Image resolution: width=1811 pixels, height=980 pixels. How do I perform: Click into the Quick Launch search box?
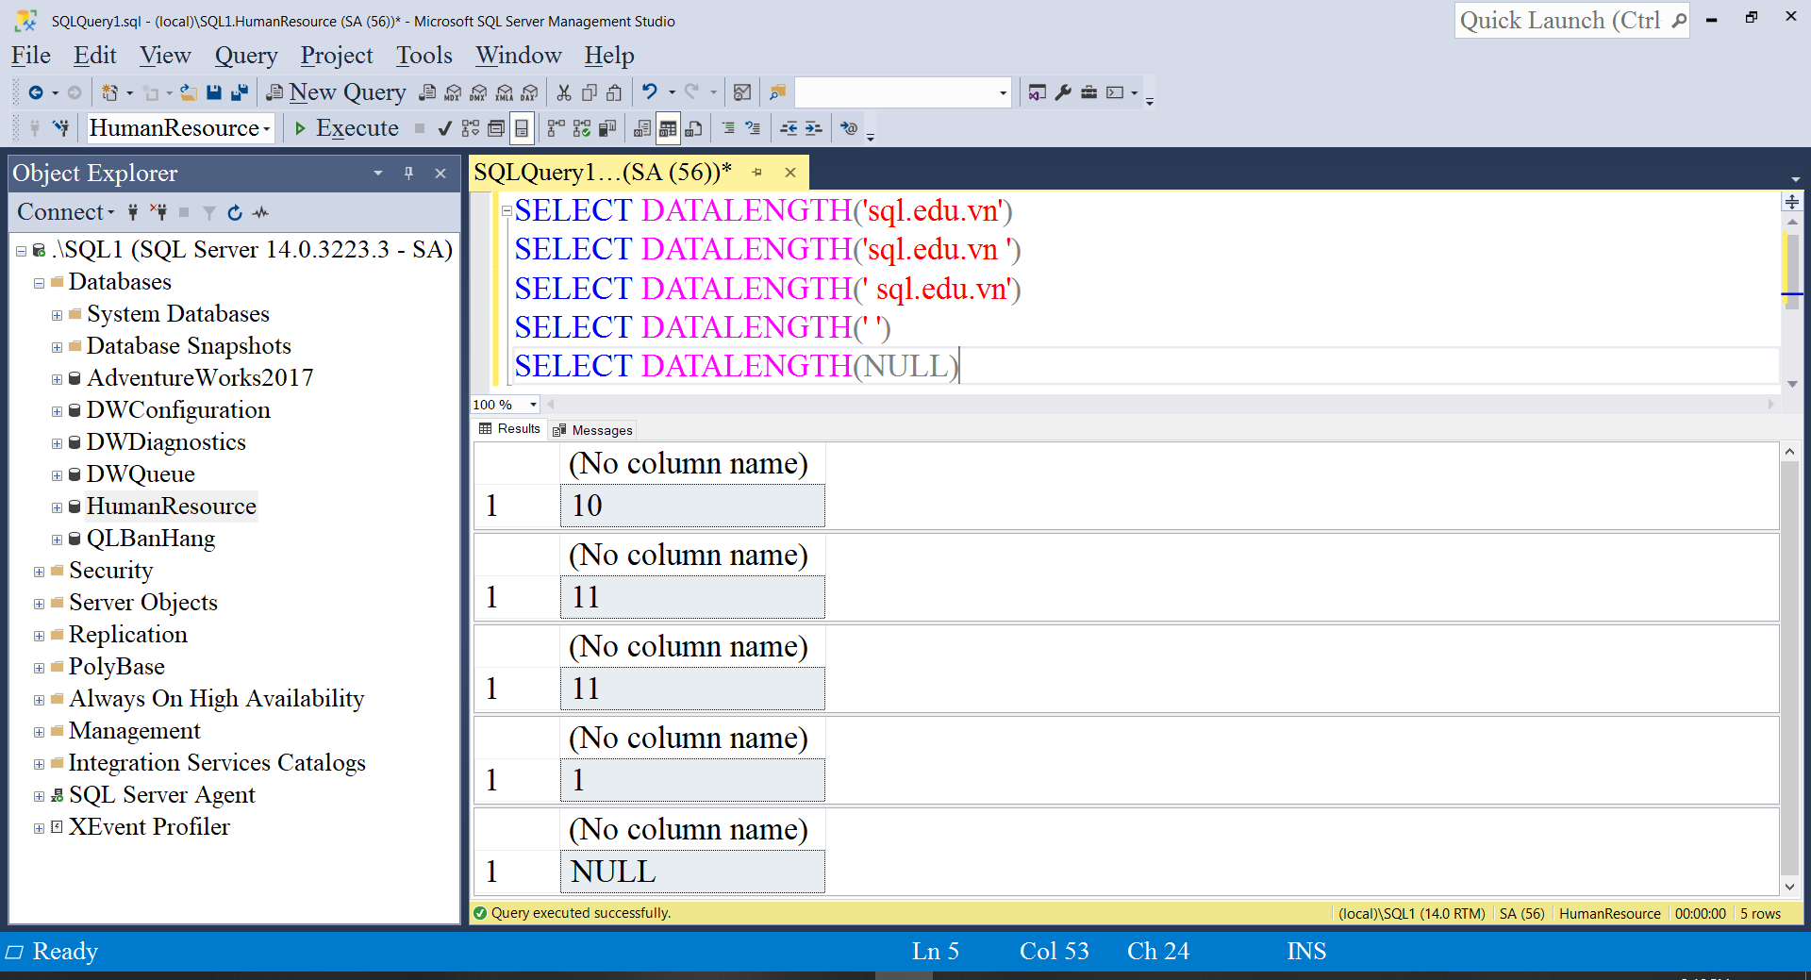(x=1560, y=21)
